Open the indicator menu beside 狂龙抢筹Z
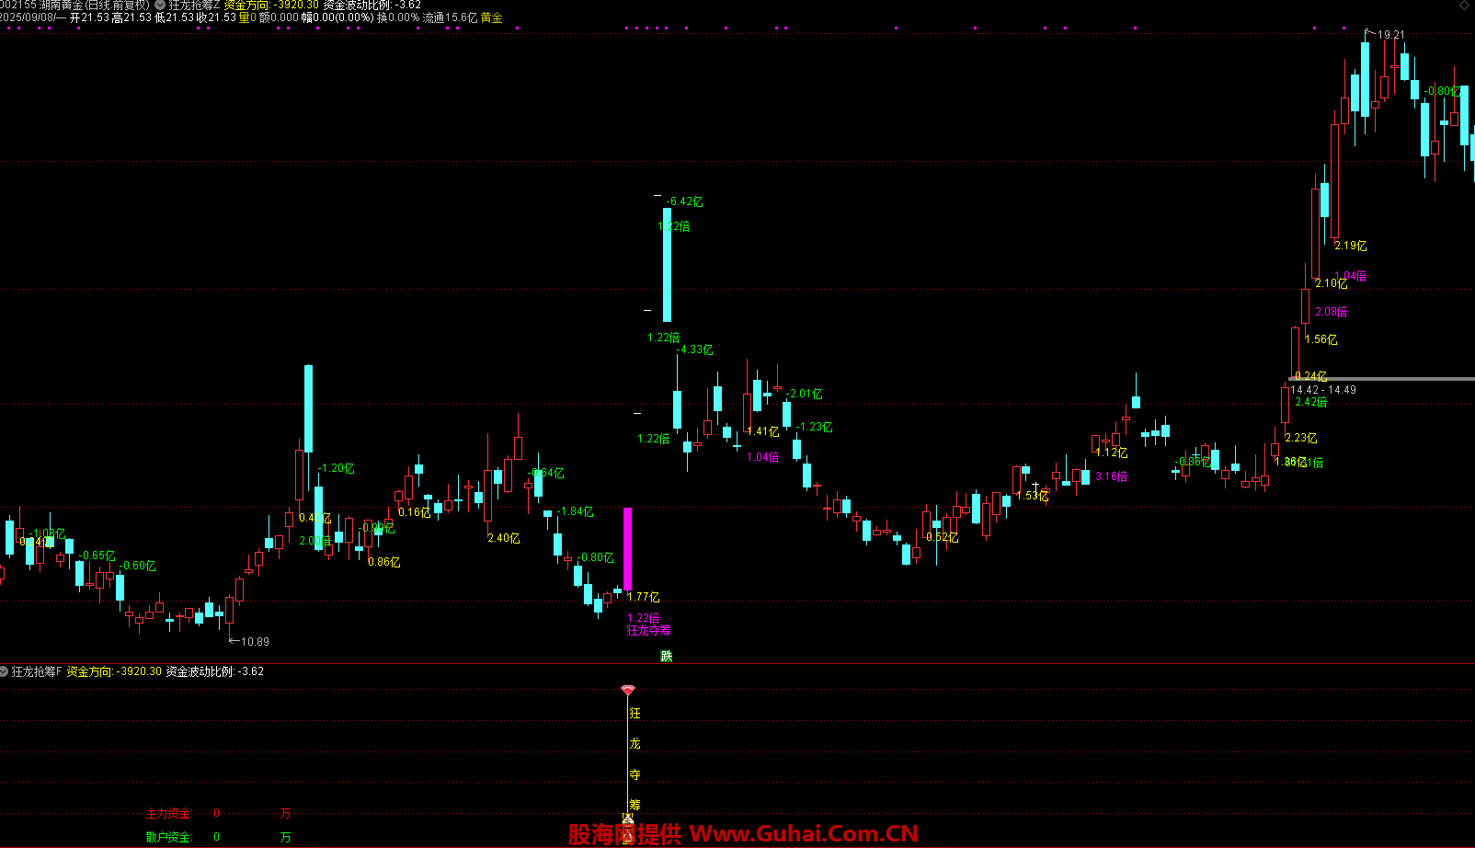1475x848 pixels. click(x=161, y=6)
